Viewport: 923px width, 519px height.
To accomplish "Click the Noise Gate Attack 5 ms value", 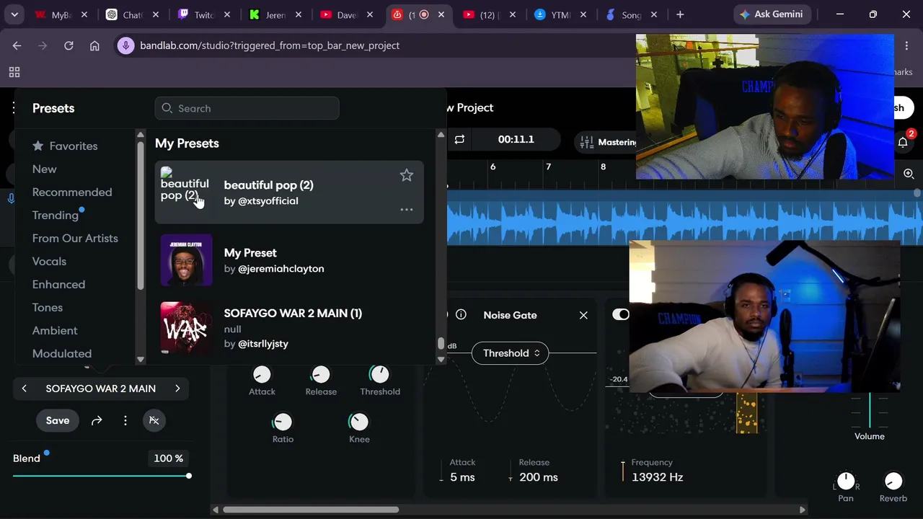I will 462,477.
